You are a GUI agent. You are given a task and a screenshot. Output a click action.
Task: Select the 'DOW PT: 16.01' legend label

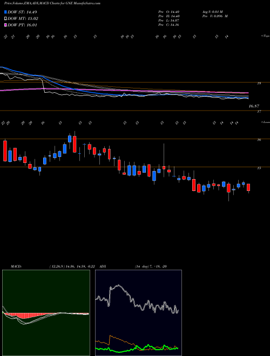tap(22, 25)
